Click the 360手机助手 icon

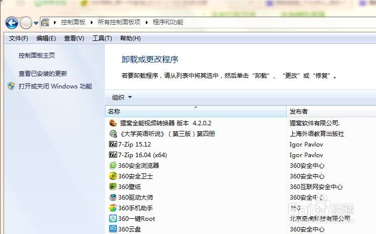[x=113, y=208]
